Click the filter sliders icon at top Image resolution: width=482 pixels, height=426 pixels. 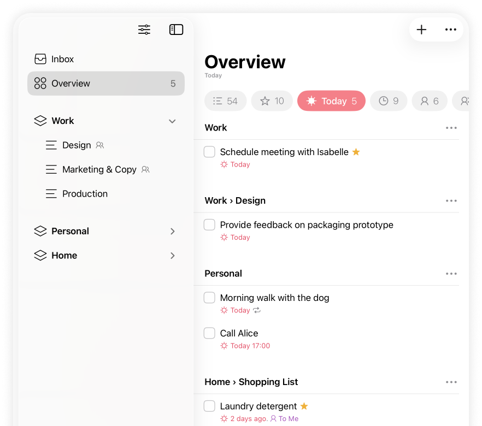click(144, 29)
